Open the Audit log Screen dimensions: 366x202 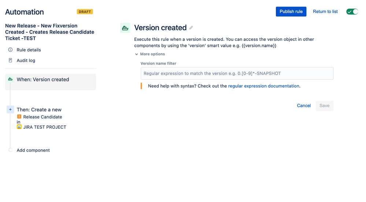point(26,60)
